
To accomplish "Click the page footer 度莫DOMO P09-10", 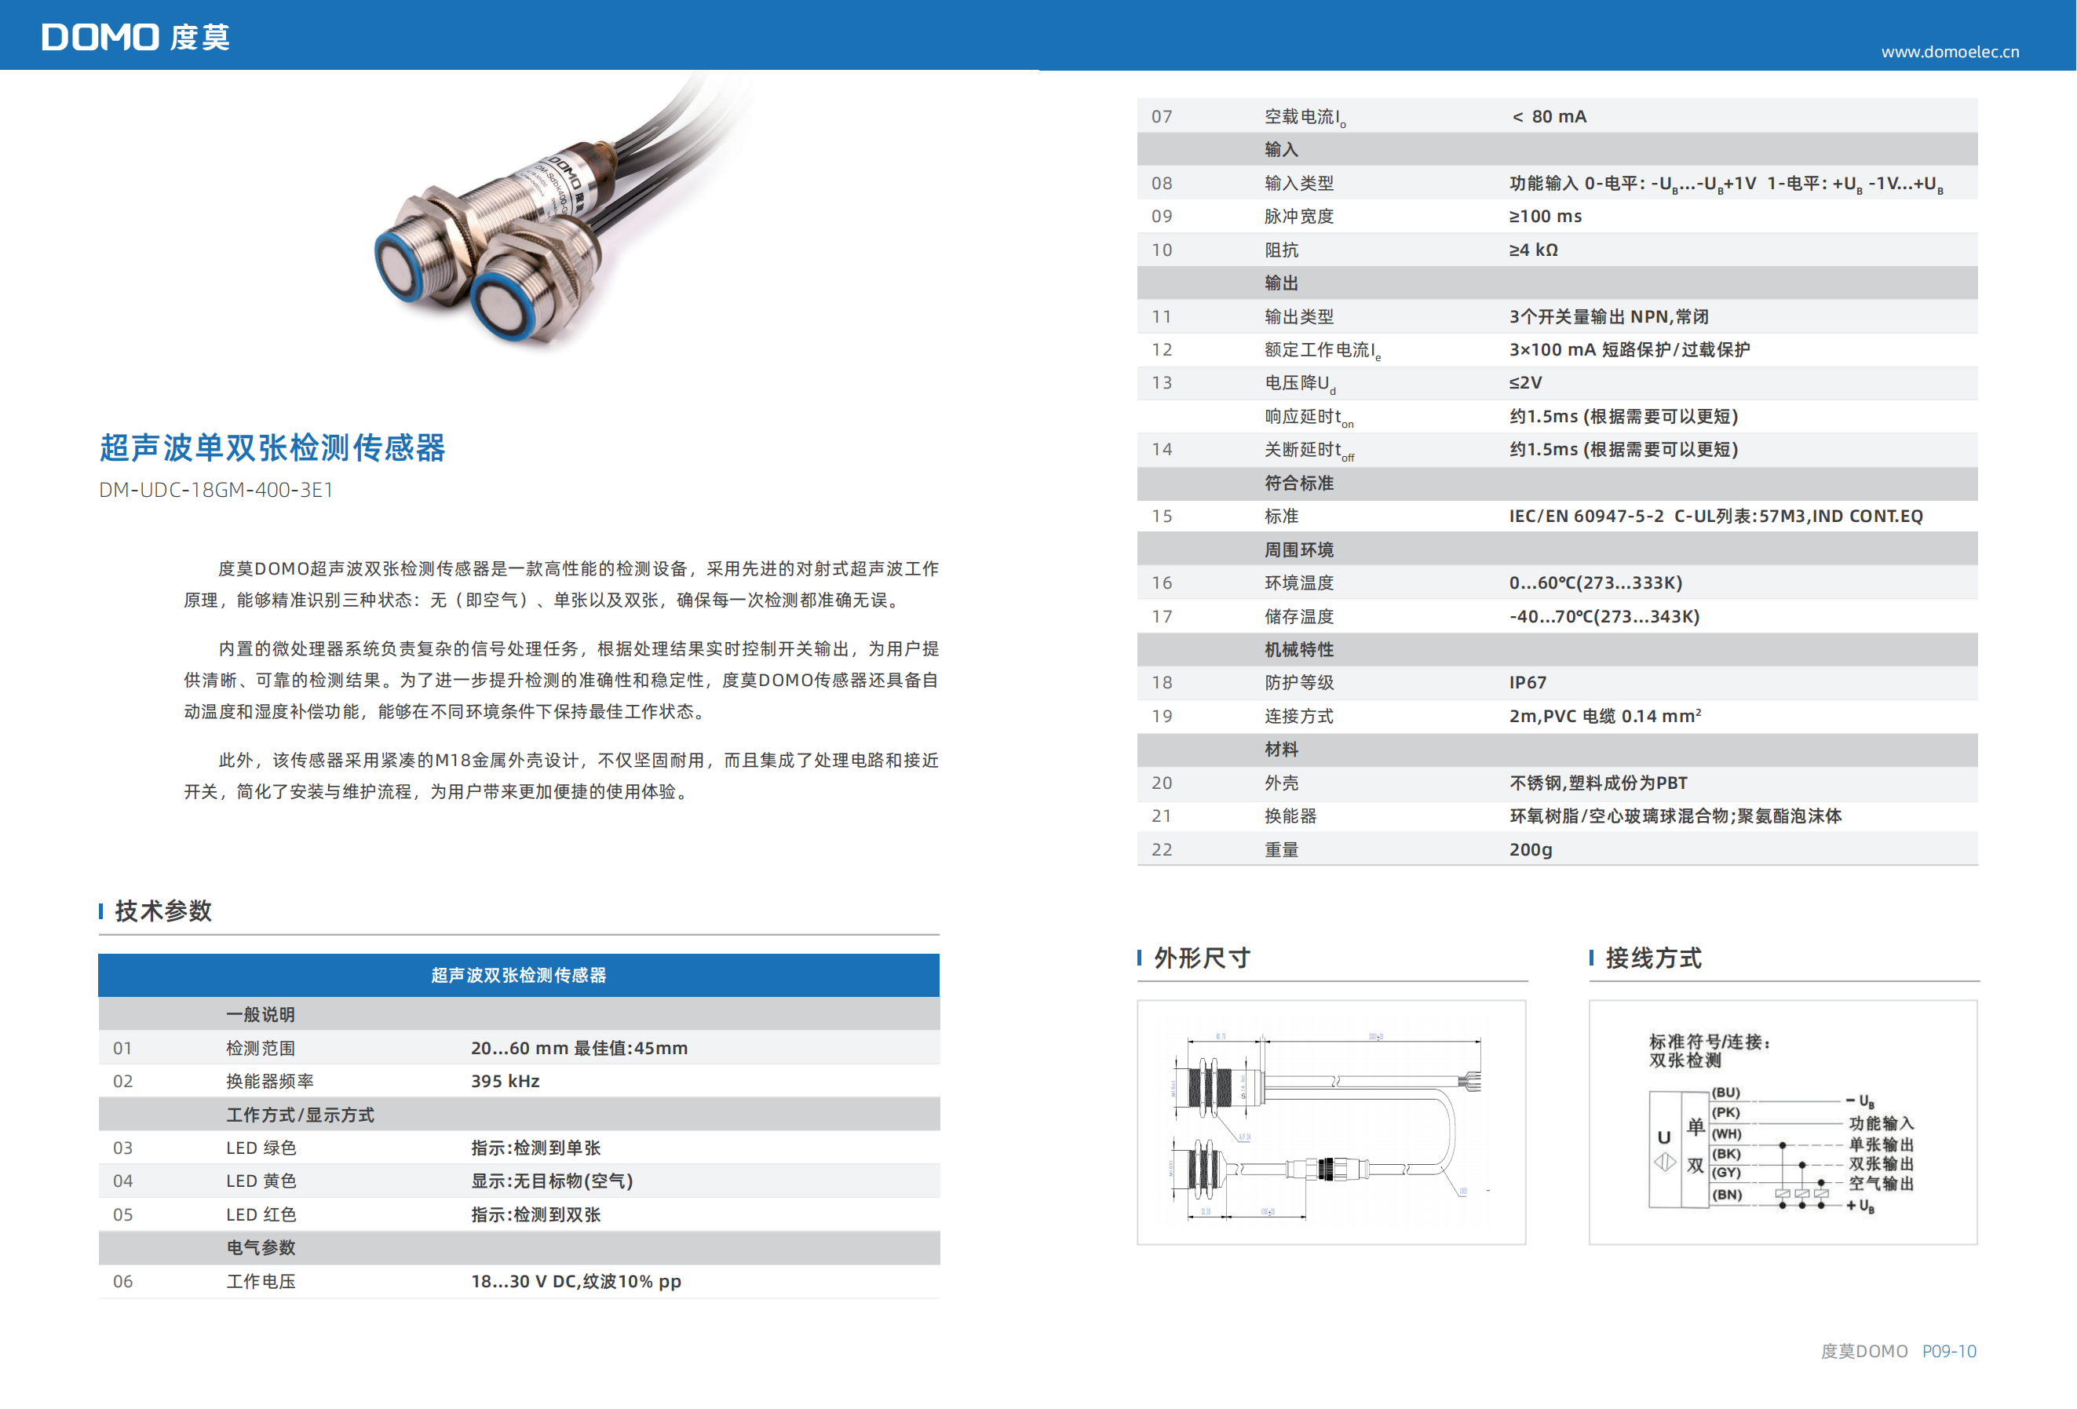I will (1898, 1351).
